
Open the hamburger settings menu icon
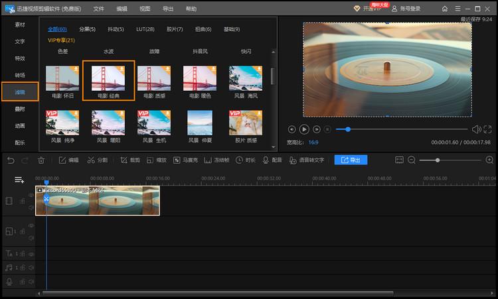[x=457, y=9]
